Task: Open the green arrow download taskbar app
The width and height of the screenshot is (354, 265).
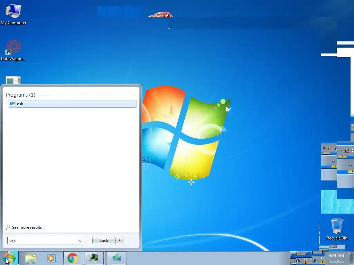Action: click(117, 258)
